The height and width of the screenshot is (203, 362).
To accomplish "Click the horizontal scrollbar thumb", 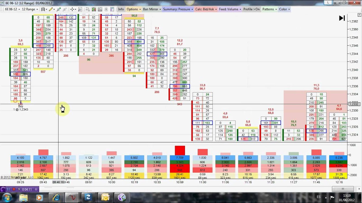I will 342,189.
